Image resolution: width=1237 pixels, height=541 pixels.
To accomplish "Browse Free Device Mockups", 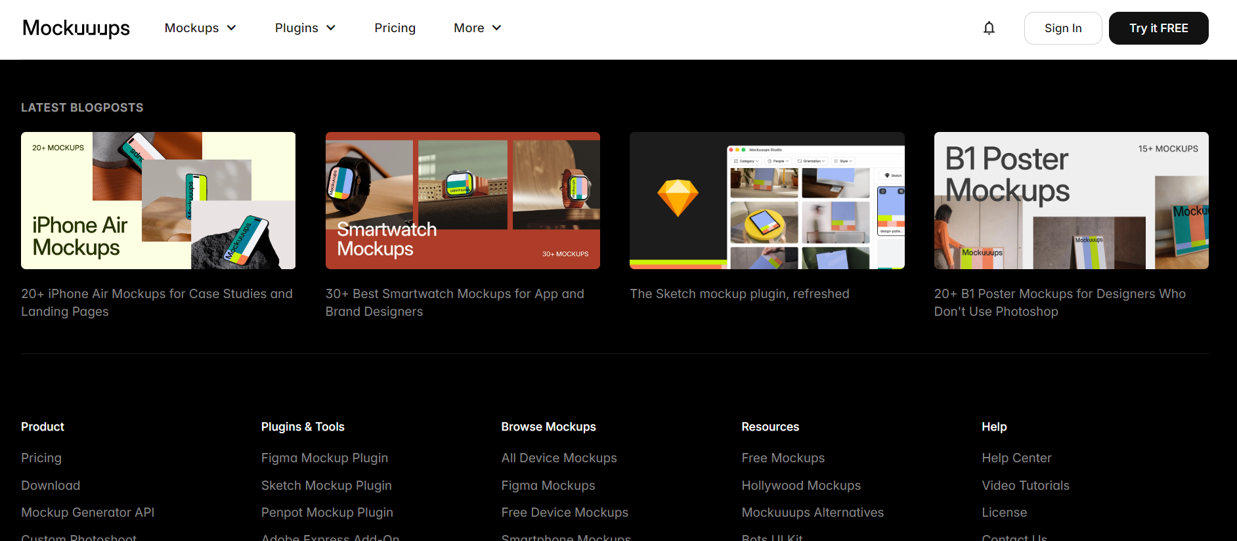I will point(565,513).
